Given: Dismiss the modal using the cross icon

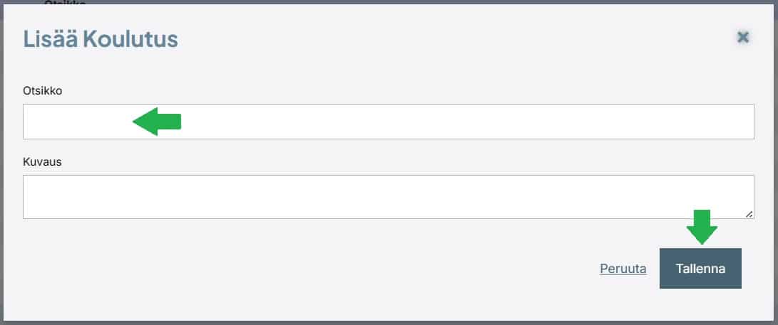Looking at the screenshot, I should click(743, 37).
